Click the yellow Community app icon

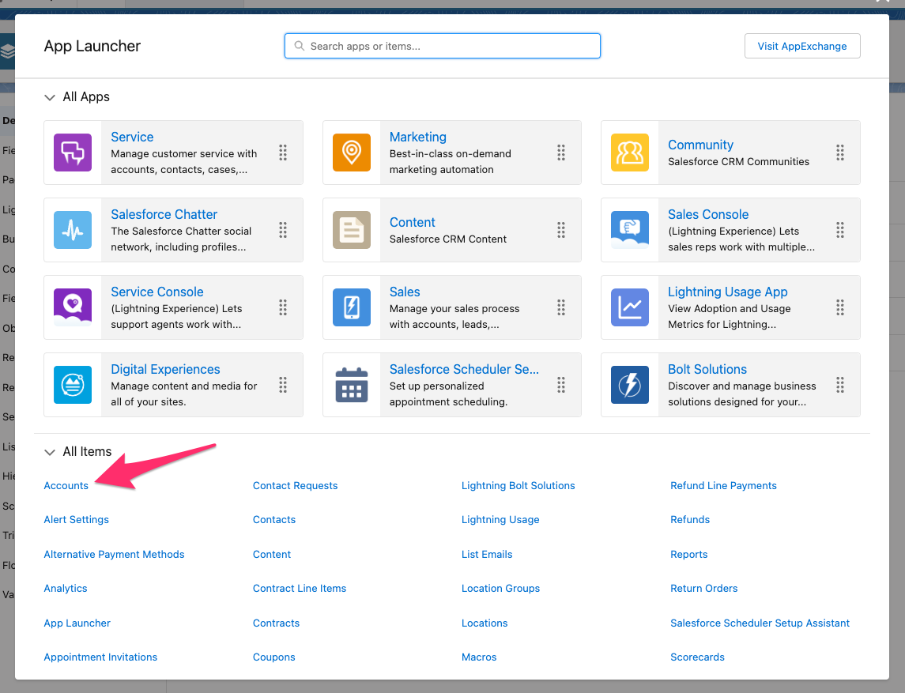coord(630,153)
